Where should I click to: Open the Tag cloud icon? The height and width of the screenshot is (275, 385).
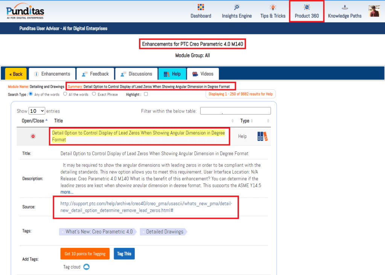click(x=86, y=267)
